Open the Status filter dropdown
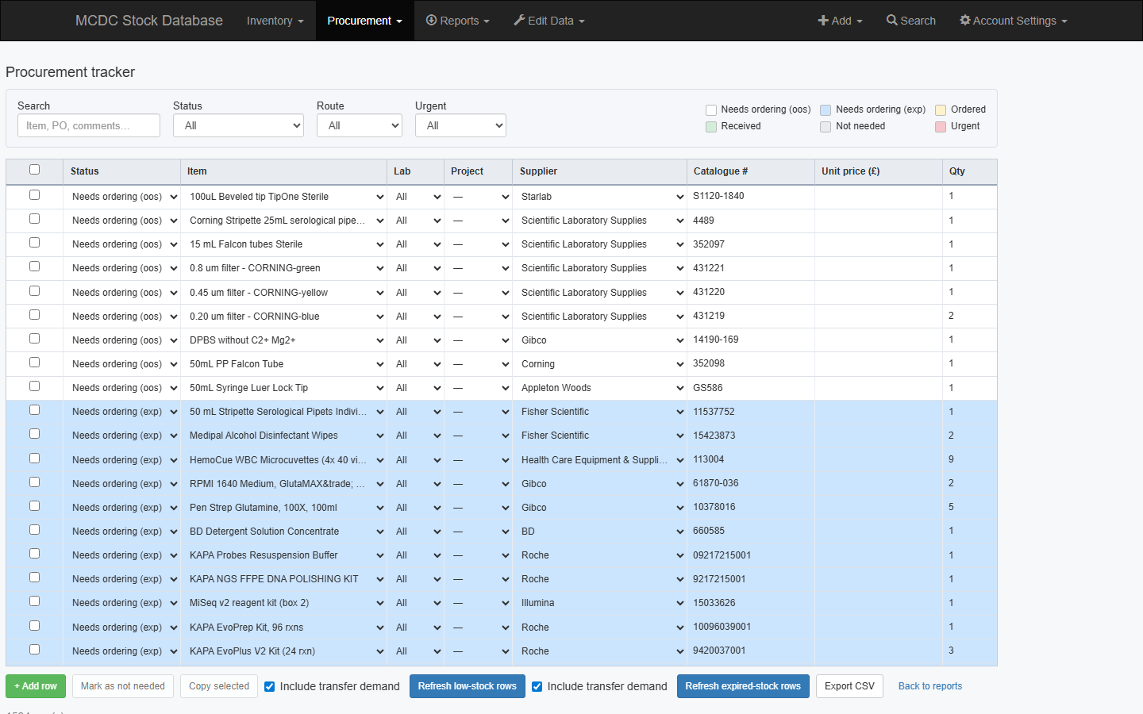 click(238, 125)
